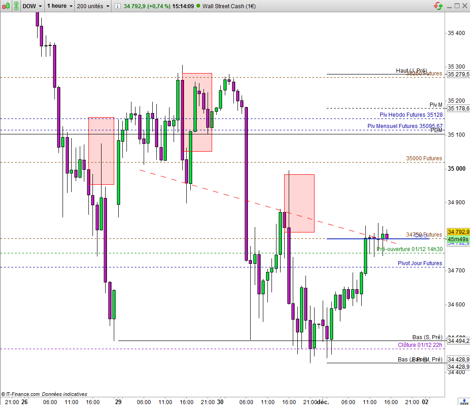Select the Wall Street Cash (1€) title

click(x=229, y=6)
